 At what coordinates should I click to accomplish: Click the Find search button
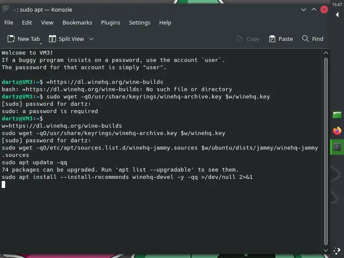point(313,39)
